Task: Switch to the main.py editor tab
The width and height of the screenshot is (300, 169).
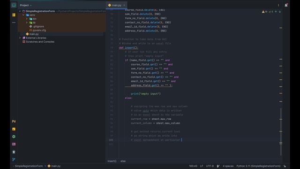Action: pyautogui.click(x=117, y=5)
